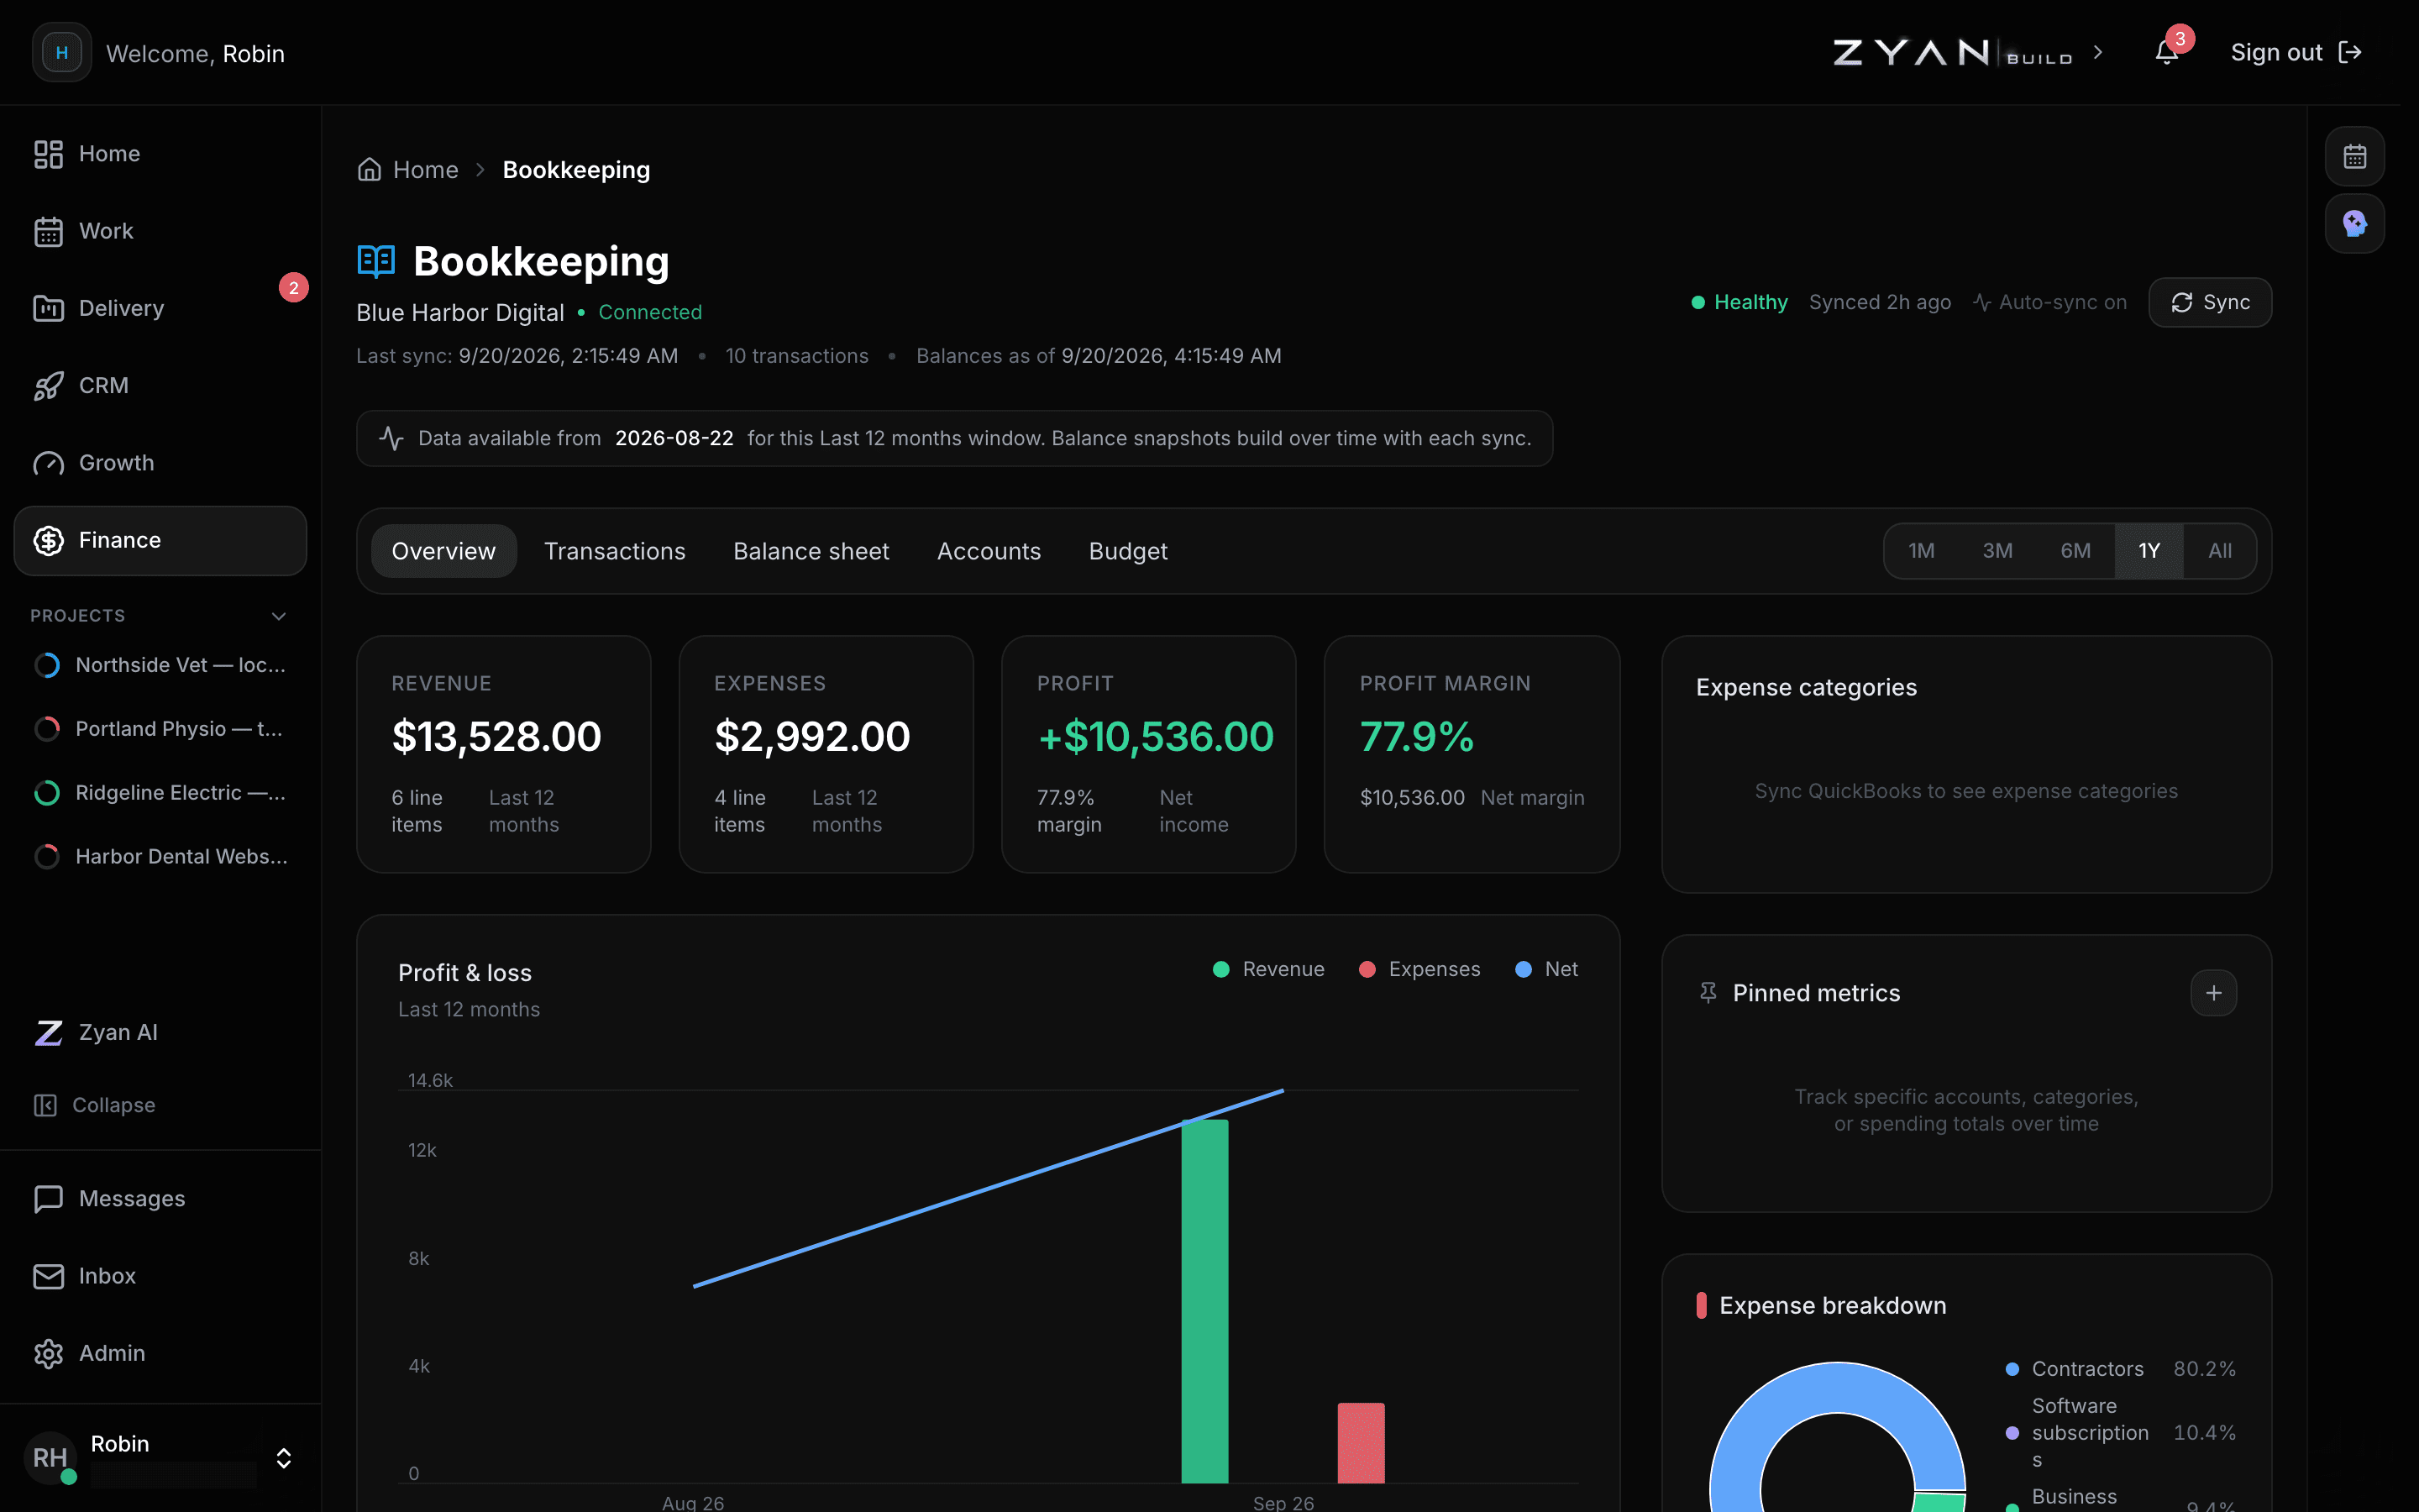Screen dimensions: 2419x1512
Task: Click the activity pulse icon in data notice
Action: pos(391,438)
